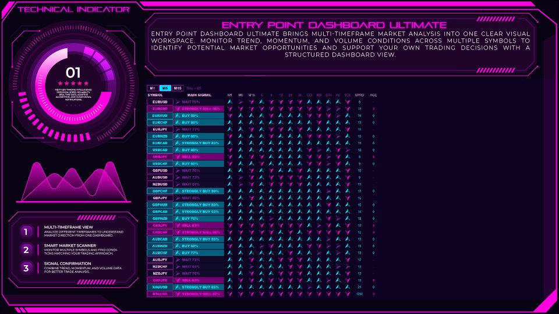
Task: Click the Technical Indicator heading
Action: (73, 9)
